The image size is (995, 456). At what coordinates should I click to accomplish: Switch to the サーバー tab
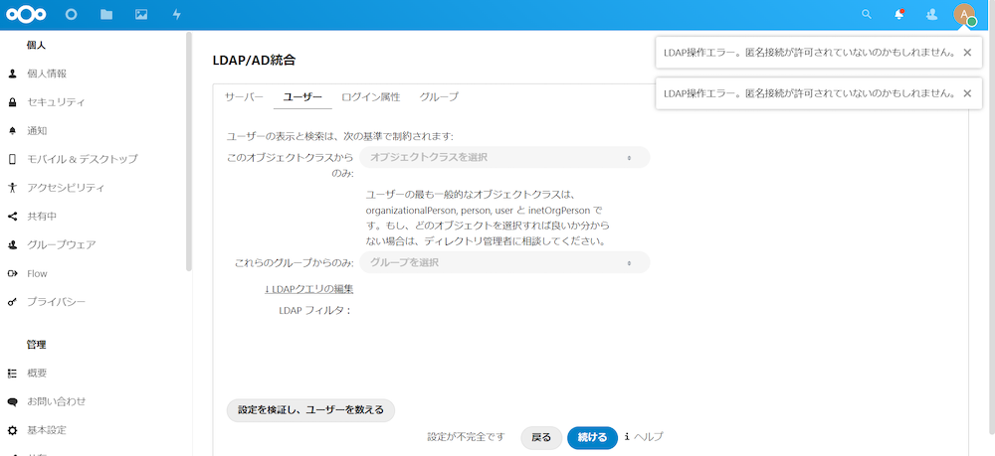click(x=244, y=97)
